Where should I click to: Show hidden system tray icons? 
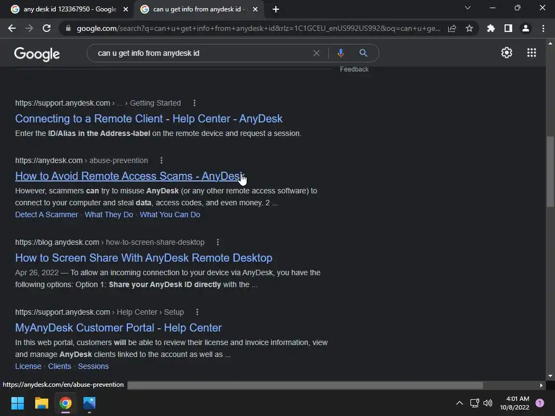coord(460,403)
